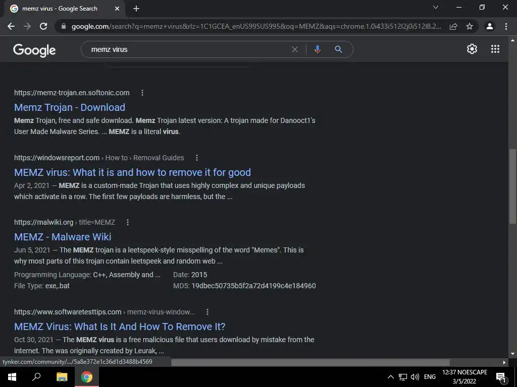Open Chrome's three-dot menu
Image resolution: width=517 pixels, height=387 pixels.
click(x=506, y=26)
